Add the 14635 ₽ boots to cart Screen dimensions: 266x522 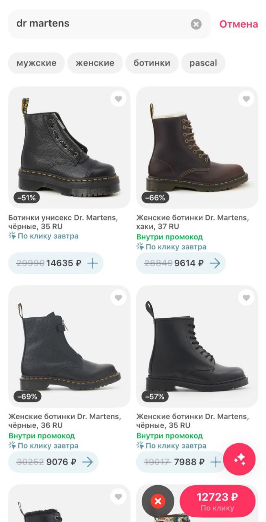point(93,263)
